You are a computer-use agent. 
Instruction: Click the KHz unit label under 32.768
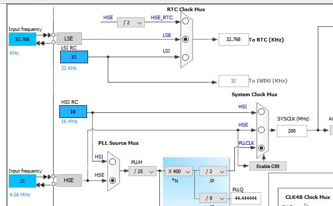tap(14, 53)
